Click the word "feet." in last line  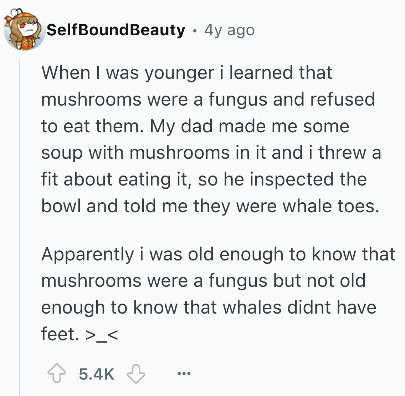pyautogui.click(x=60, y=334)
